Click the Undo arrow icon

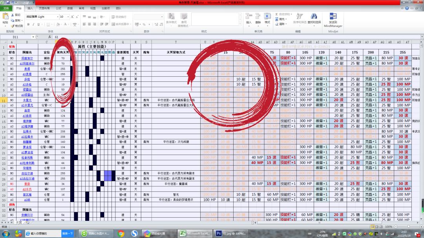[x=13, y=2]
